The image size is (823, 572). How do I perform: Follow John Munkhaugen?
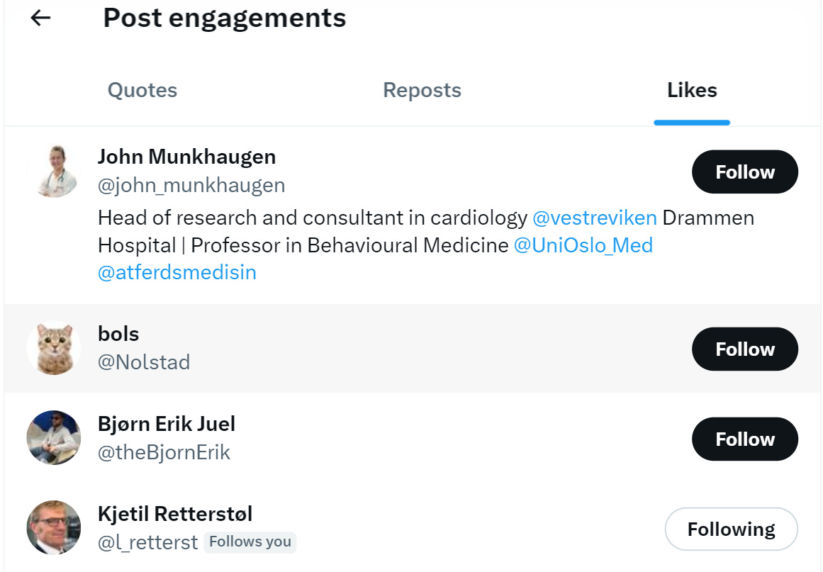(744, 172)
